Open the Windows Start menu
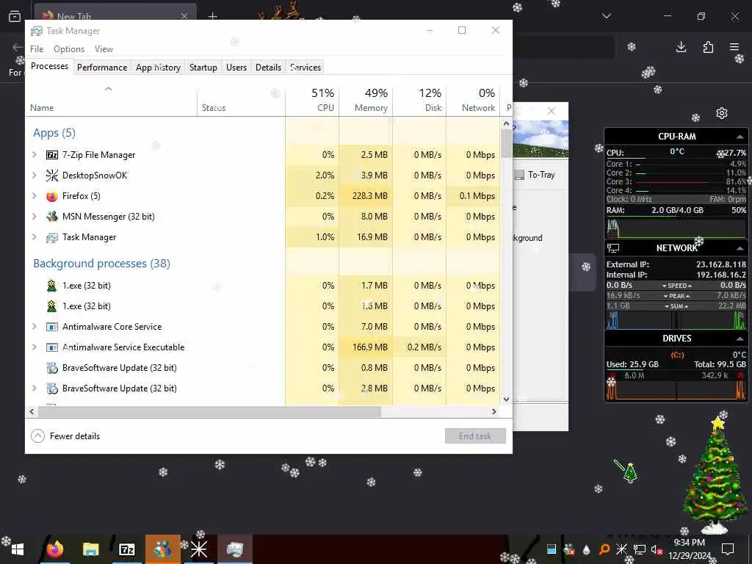This screenshot has width=752, height=564. point(18,549)
